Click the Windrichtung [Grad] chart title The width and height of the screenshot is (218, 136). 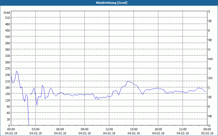[x=111, y=3]
